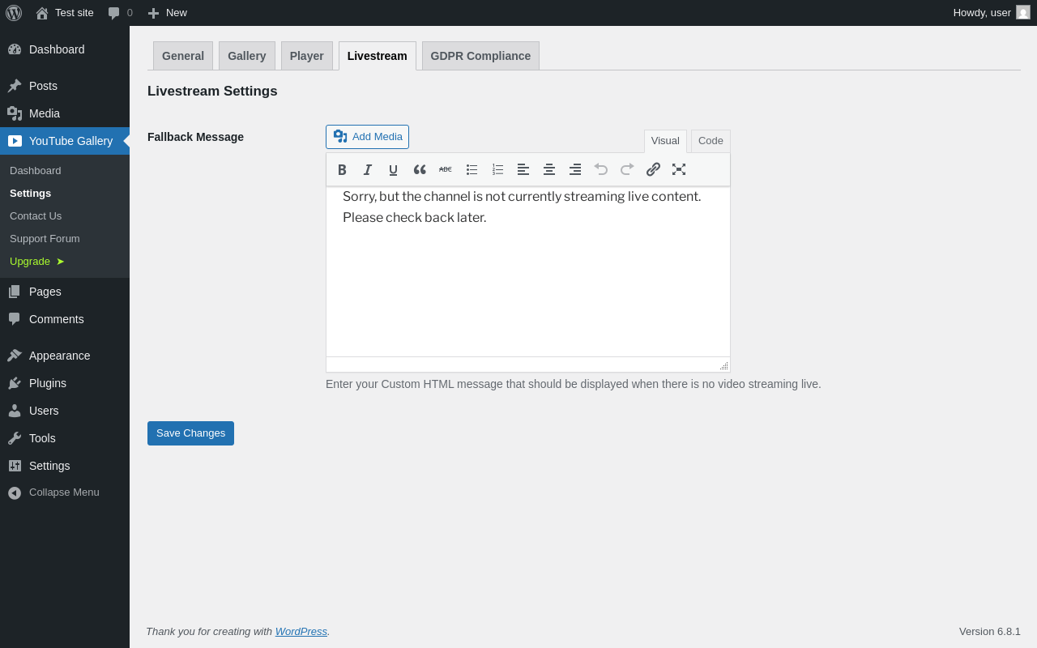Insert a bulleted list
This screenshot has height=648, width=1037.
pos(472,169)
